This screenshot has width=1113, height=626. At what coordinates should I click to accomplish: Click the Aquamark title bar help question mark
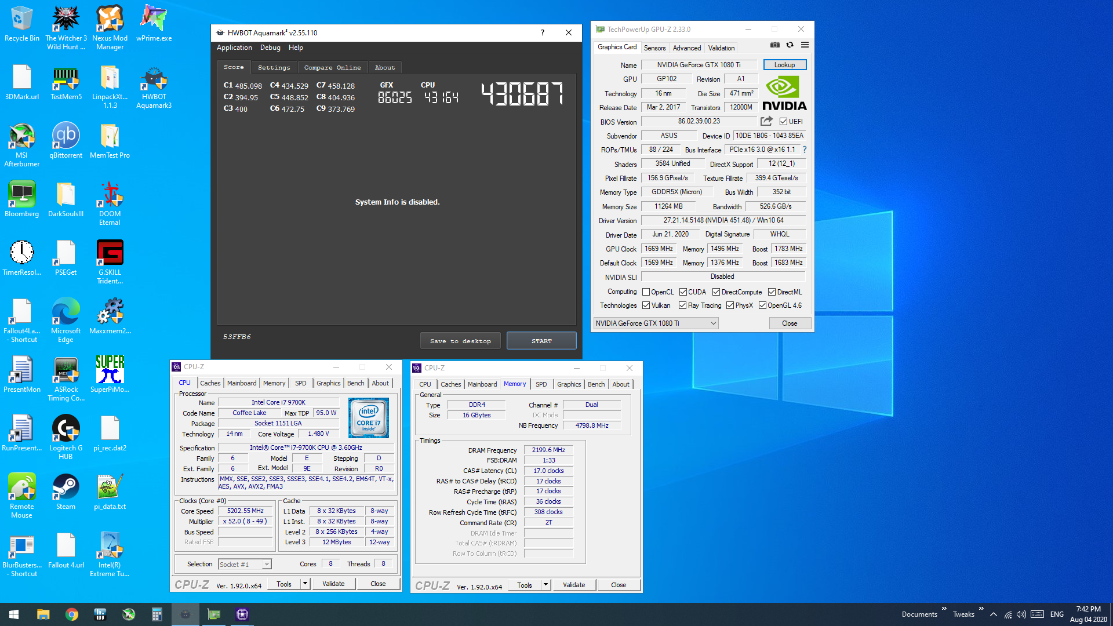[543, 32]
